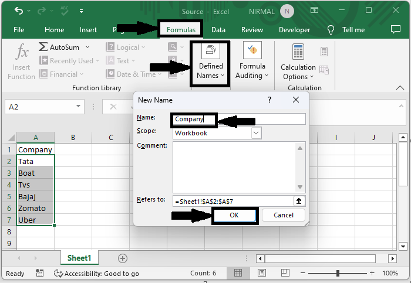This screenshot has width=411, height=283.
Task: Click the formula bar Cancel X icon
Action: click(x=113, y=107)
